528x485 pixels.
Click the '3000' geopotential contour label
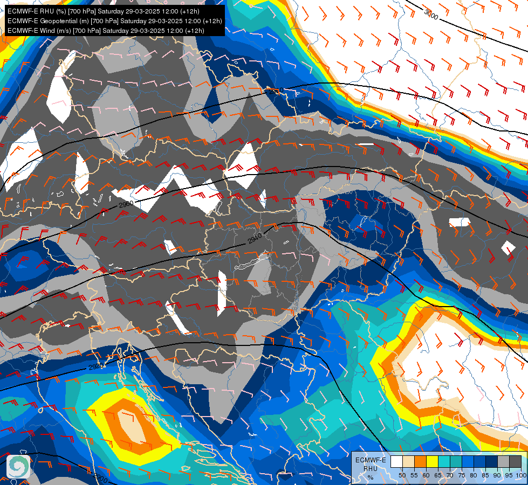tap(431, 15)
